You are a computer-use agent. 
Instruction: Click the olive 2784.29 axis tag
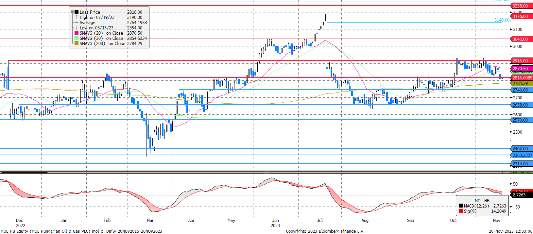pos(522,83)
